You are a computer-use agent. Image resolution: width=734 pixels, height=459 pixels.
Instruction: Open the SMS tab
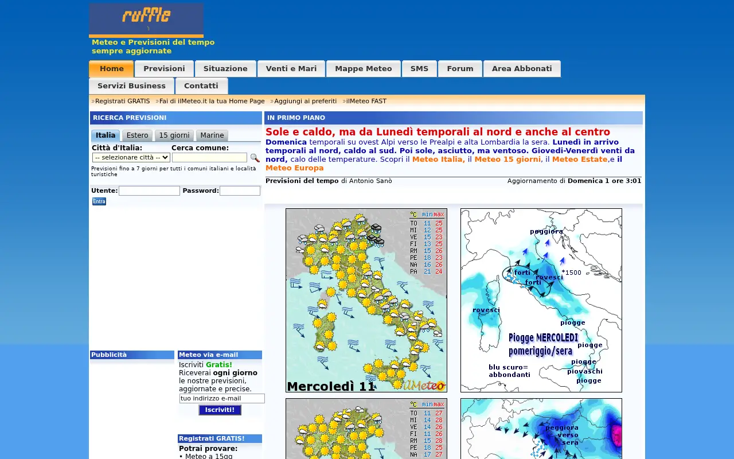pyautogui.click(x=419, y=69)
